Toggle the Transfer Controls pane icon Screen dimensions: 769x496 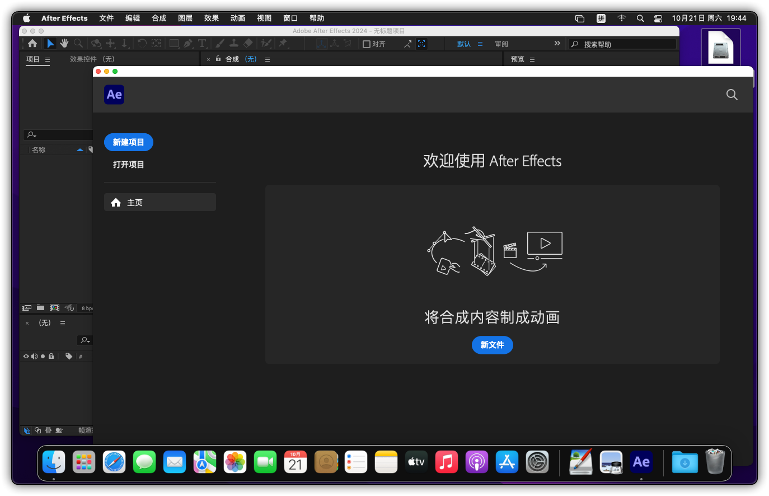tap(38, 430)
